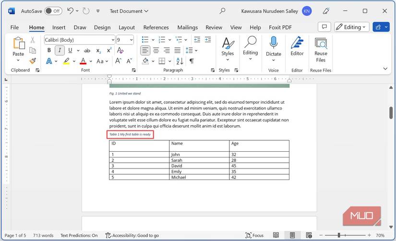The height and width of the screenshot is (241, 396).
Task: Toggle Italic formatting off
Action: click(60, 50)
